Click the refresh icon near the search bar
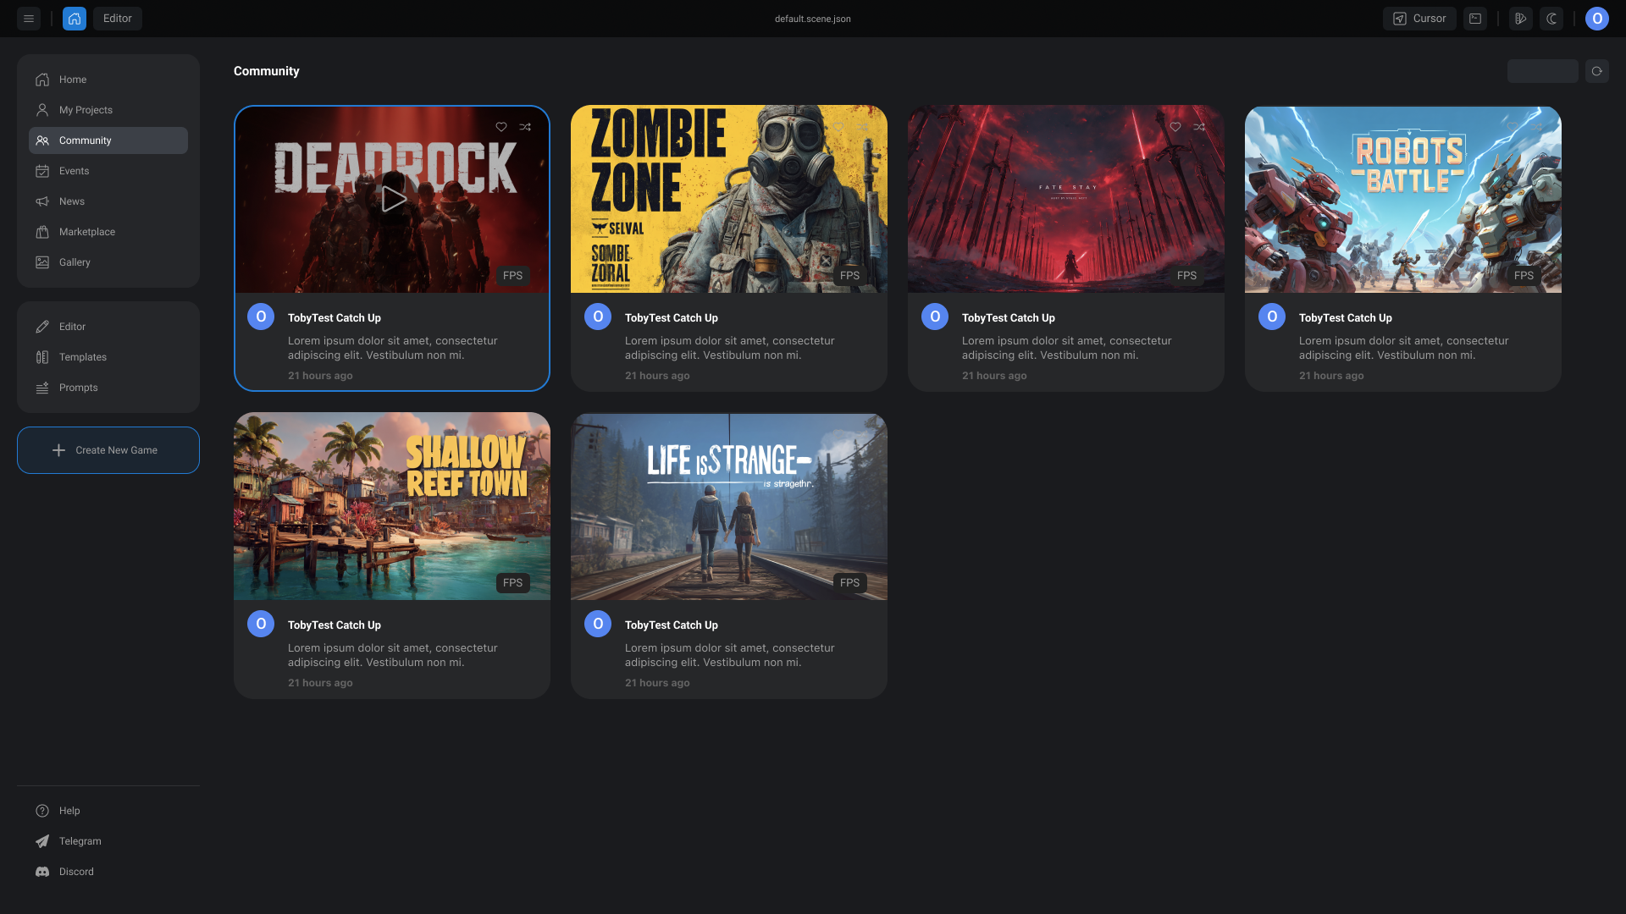The height and width of the screenshot is (914, 1626). pos(1596,71)
